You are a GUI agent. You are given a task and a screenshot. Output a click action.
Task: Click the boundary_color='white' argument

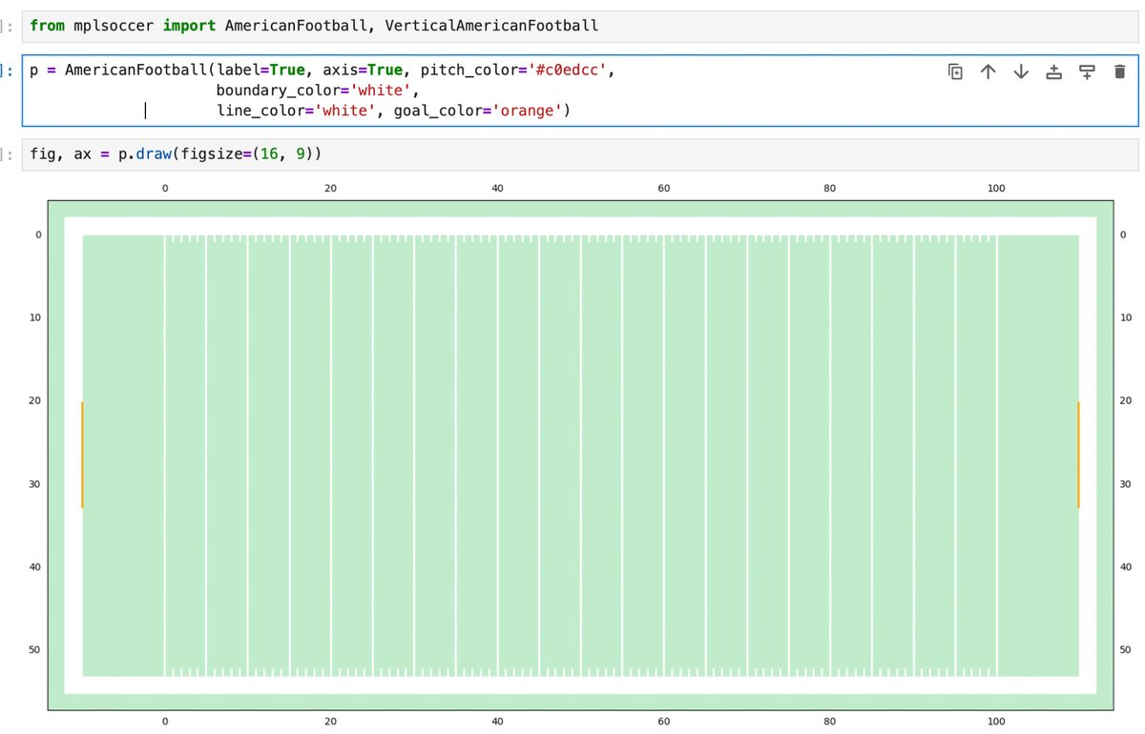[x=314, y=92]
